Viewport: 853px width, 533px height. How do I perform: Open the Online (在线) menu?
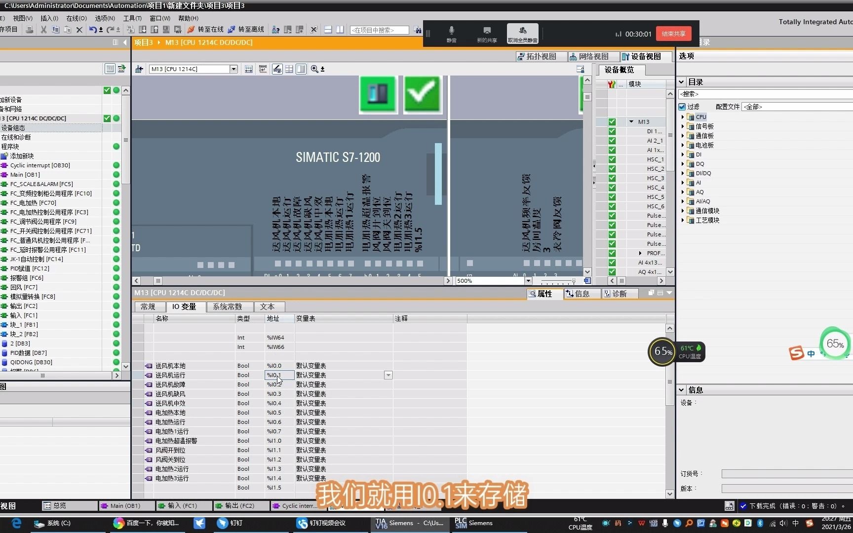point(77,18)
